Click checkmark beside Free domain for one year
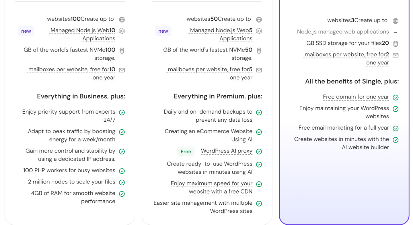The height and width of the screenshot is (225, 413). coord(396,98)
